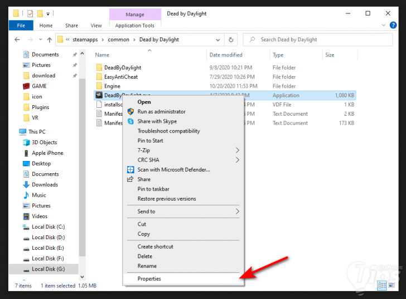Image resolution: width=406 pixels, height=299 pixels.
Task: Choose Share with Skype
Action: coord(183,121)
